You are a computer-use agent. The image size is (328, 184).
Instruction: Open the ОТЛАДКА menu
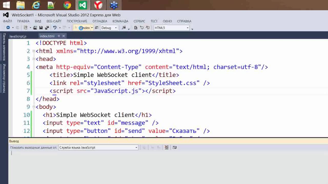point(100,21)
